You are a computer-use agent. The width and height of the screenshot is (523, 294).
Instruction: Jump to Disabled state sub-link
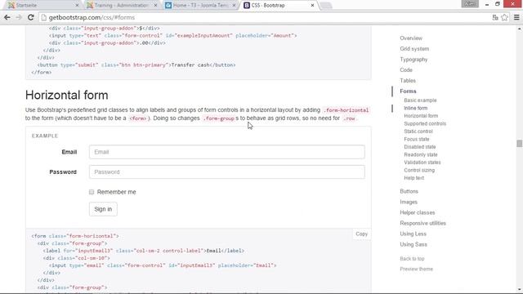coord(419,147)
